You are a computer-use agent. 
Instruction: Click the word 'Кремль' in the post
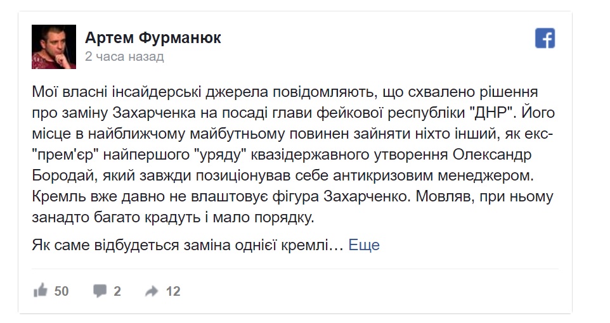coord(59,196)
